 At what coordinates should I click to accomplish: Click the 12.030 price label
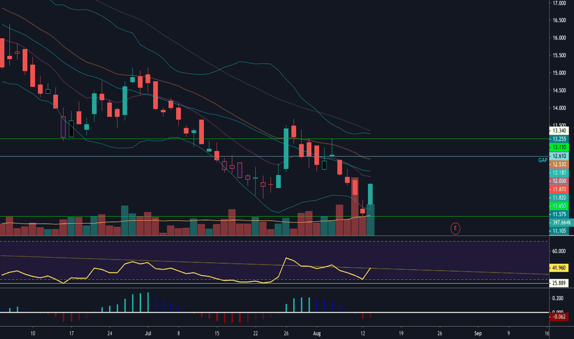pyautogui.click(x=559, y=181)
